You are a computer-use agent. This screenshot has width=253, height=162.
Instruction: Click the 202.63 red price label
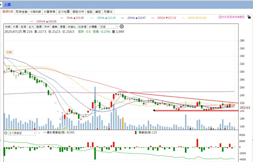point(245,108)
